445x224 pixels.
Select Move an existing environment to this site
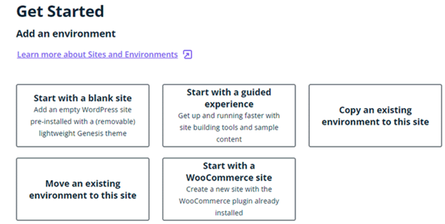click(x=83, y=189)
